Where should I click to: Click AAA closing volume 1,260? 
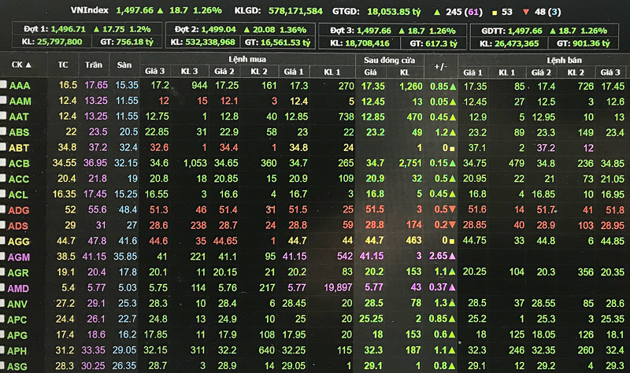point(410,86)
